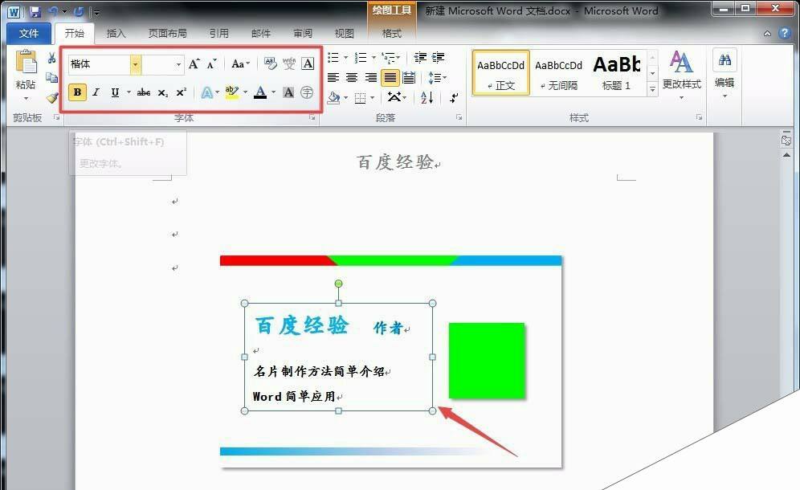Click the Save icon in quick access toolbar
Screen dimensions: 800x490
point(35,11)
